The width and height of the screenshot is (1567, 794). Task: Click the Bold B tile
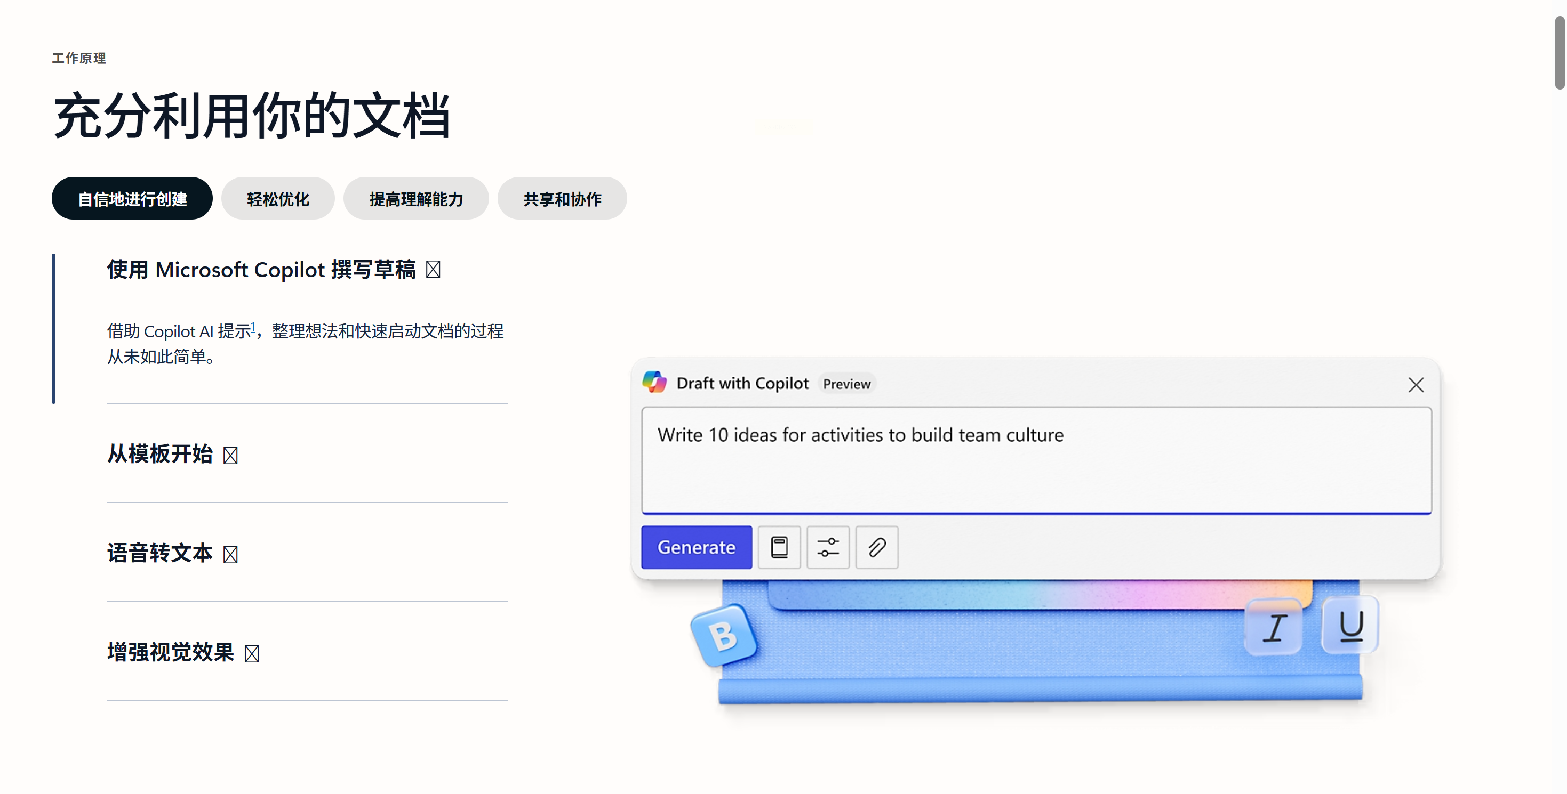(723, 635)
